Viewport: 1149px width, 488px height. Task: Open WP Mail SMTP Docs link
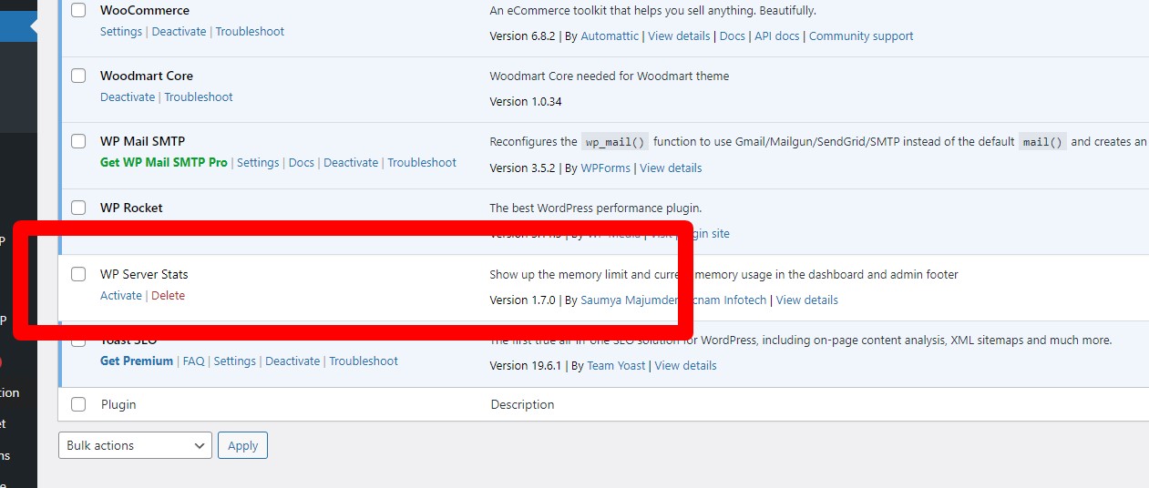[302, 162]
